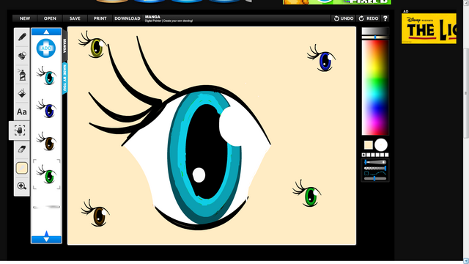Click the UNDO button

coord(344,18)
